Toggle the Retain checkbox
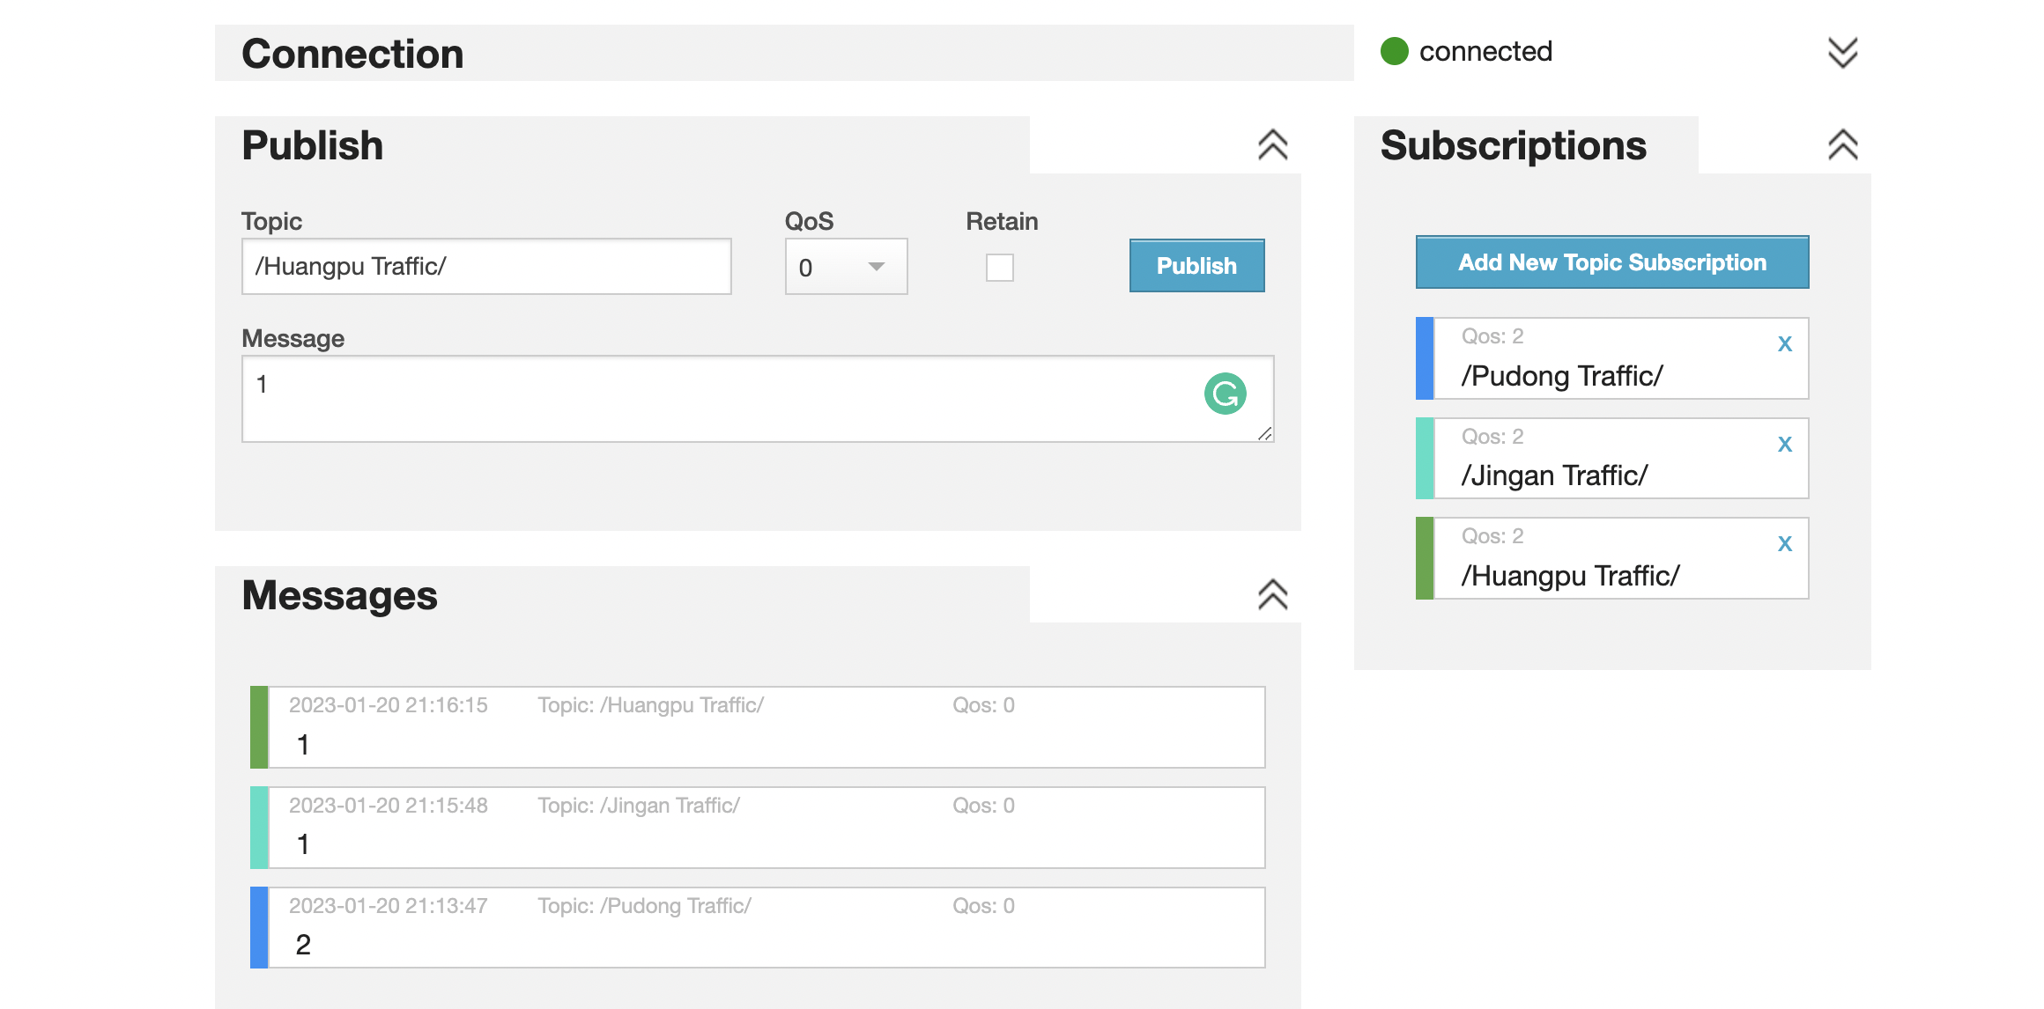The width and height of the screenshot is (2044, 1009). (999, 268)
